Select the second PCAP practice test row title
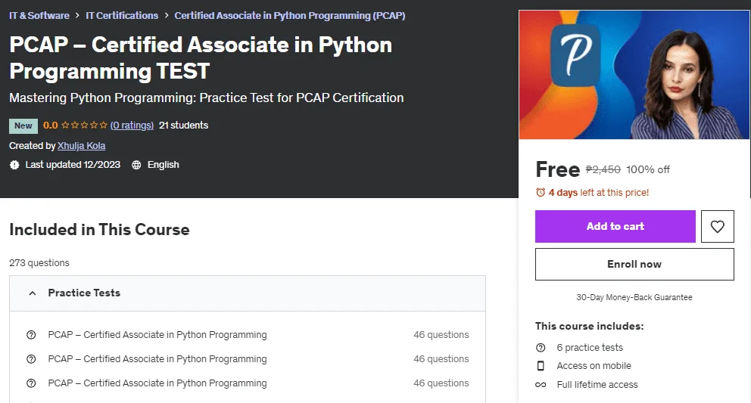751x403 pixels. (157, 359)
